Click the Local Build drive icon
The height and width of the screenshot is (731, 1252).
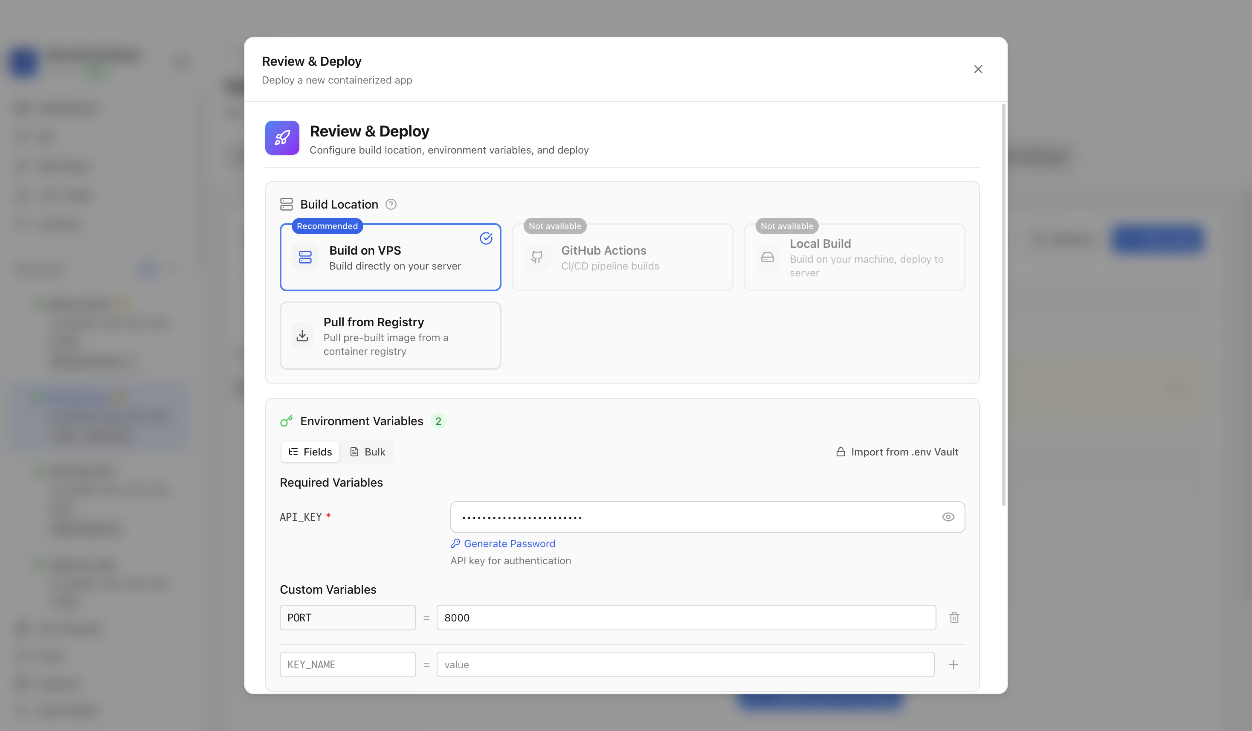[x=768, y=257]
